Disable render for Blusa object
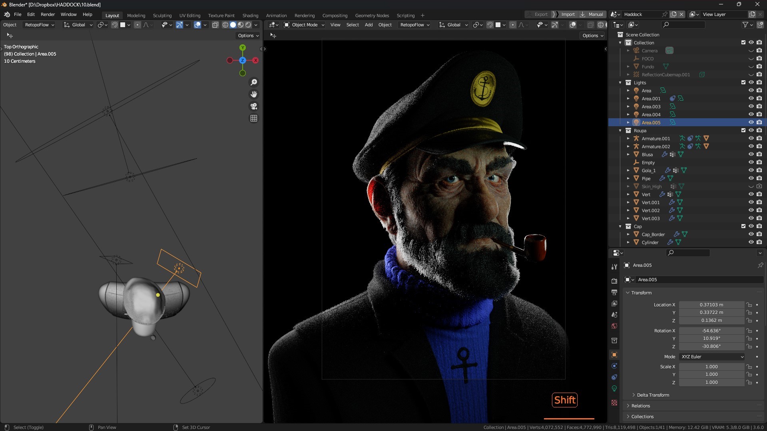The height and width of the screenshot is (431, 767). pyautogui.click(x=759, y=154)
